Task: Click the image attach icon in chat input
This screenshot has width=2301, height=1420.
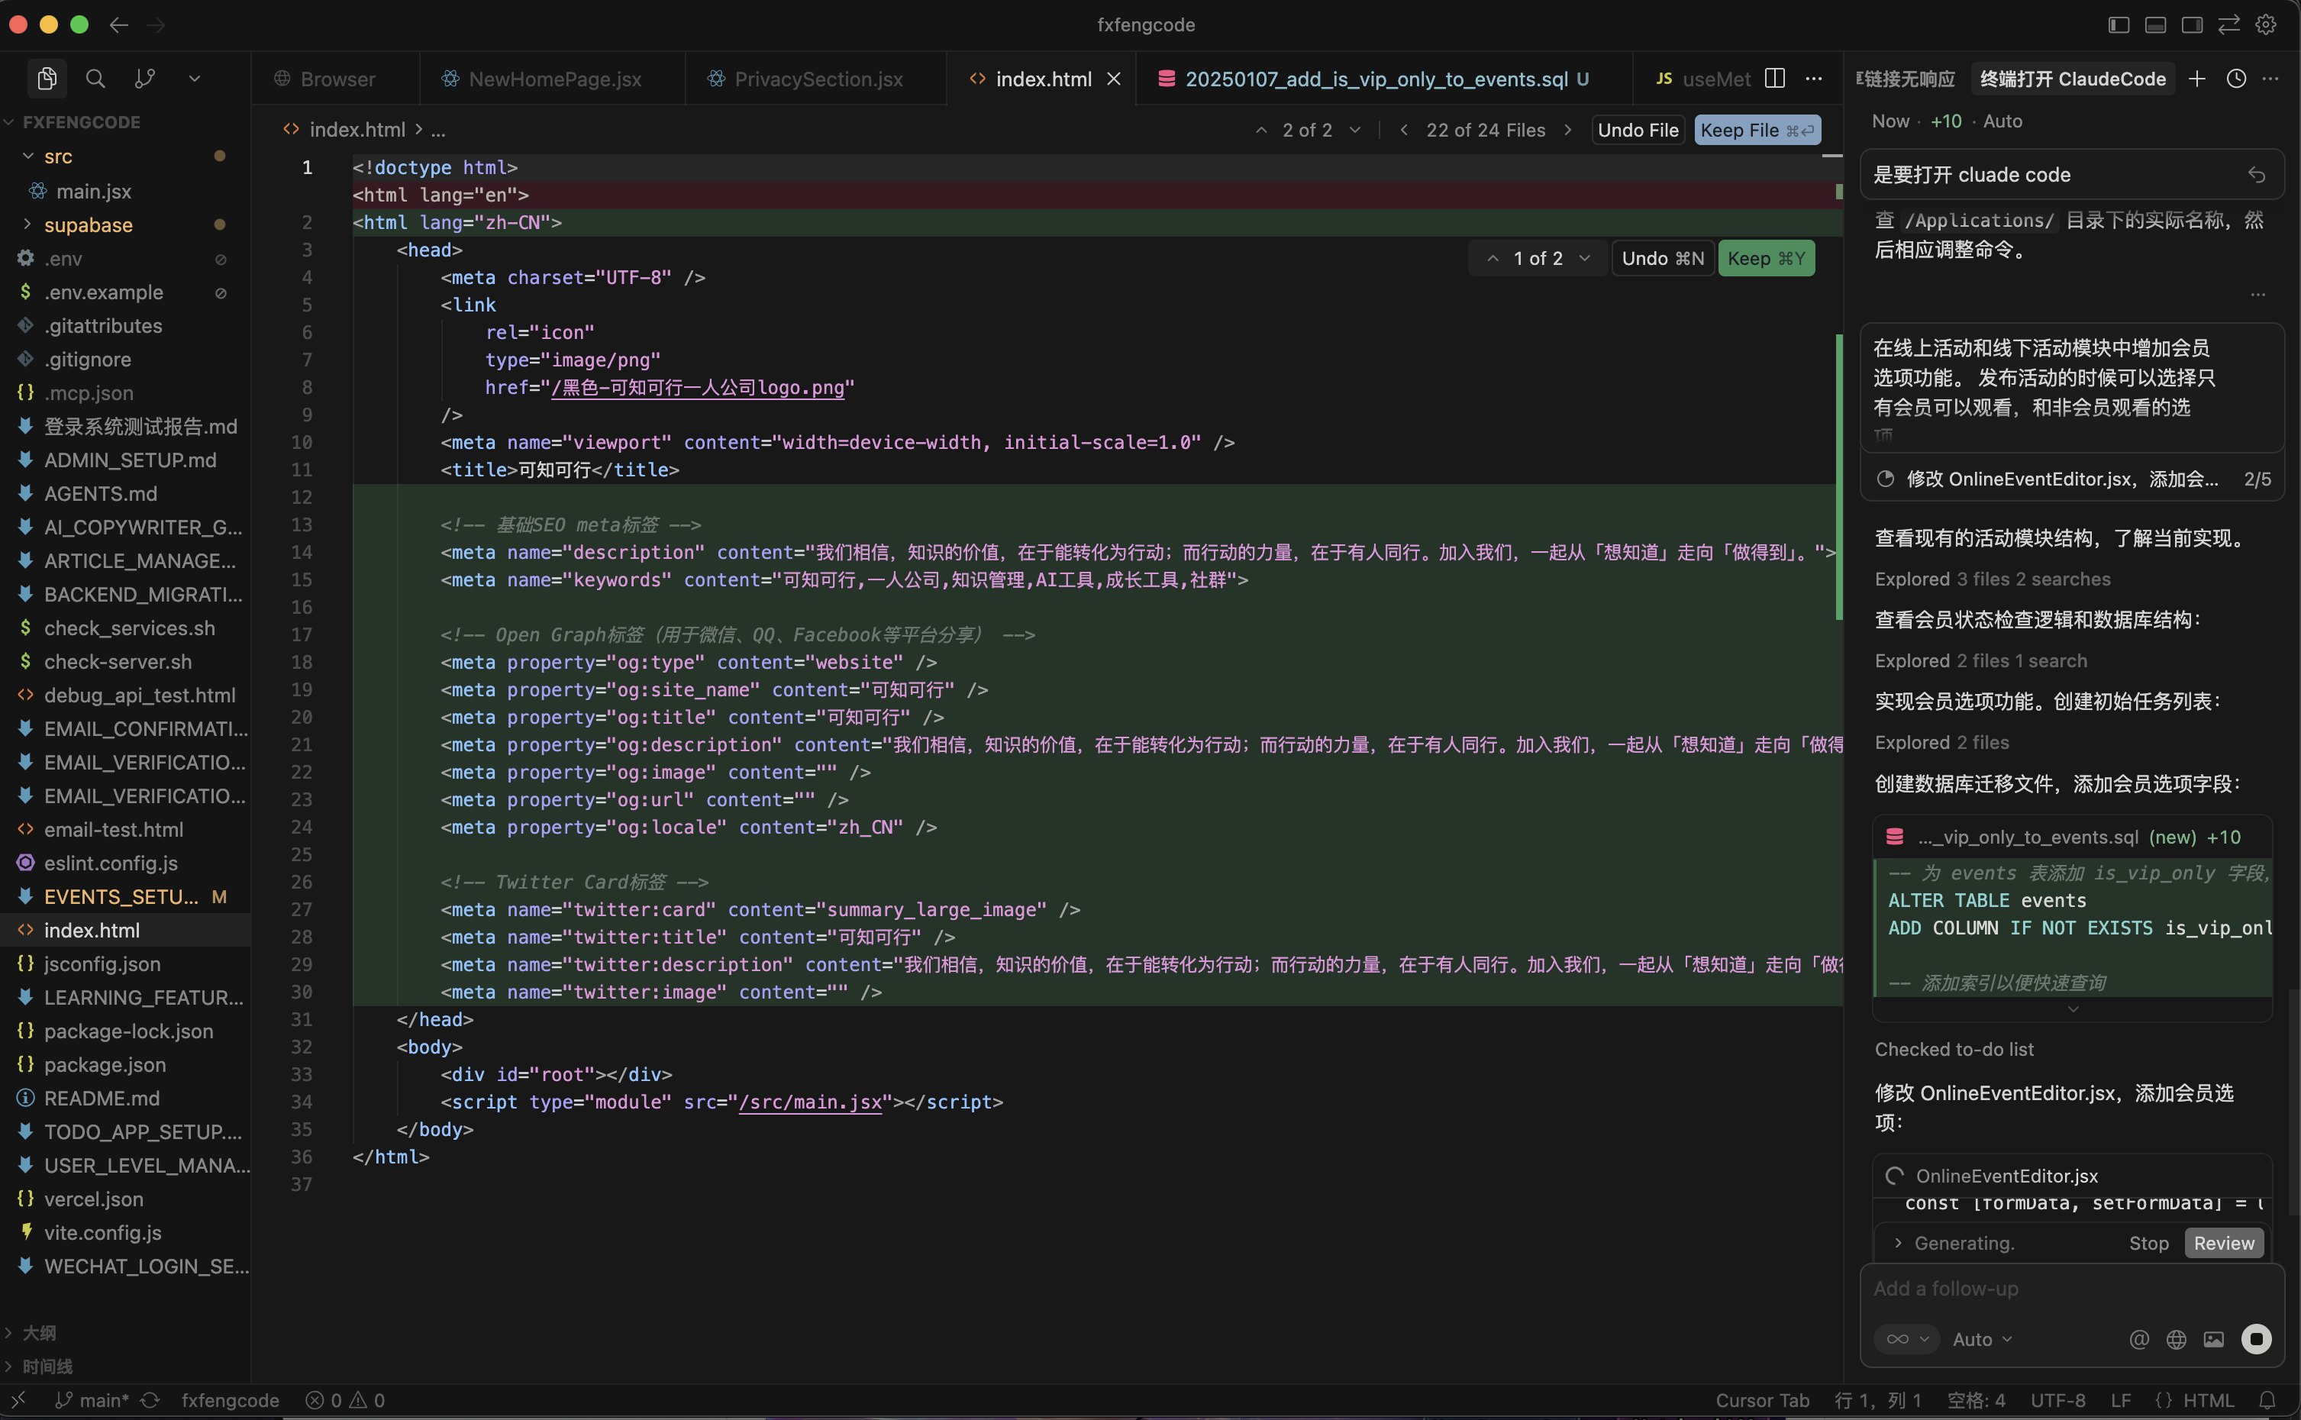Action: 2214,1339
